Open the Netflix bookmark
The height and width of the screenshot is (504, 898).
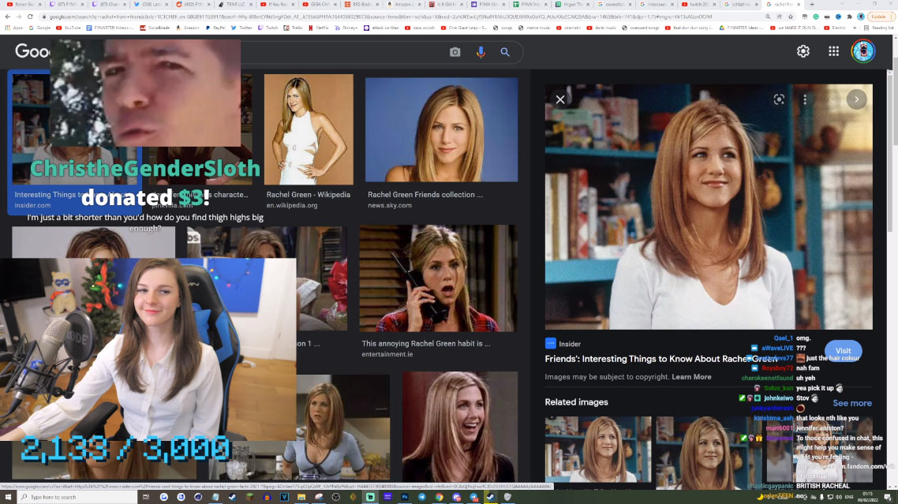pyautogui.click(x=318, y=28)
